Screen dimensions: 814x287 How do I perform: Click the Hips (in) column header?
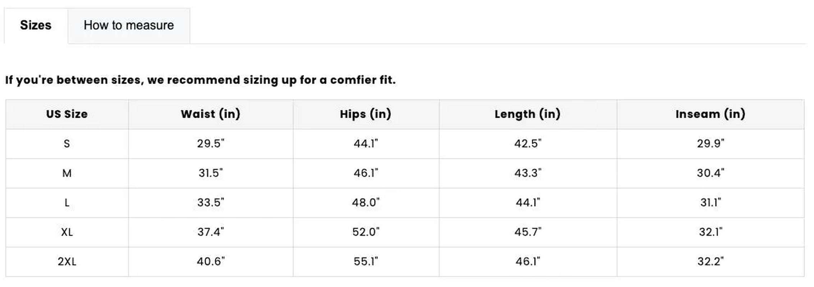coord(365,114)
